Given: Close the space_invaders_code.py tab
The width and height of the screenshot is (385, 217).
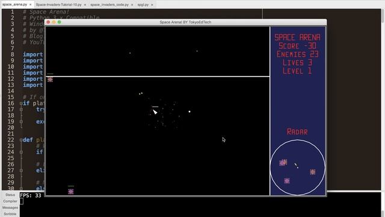Looking at the screenshot, I should (x=132, y=5).
